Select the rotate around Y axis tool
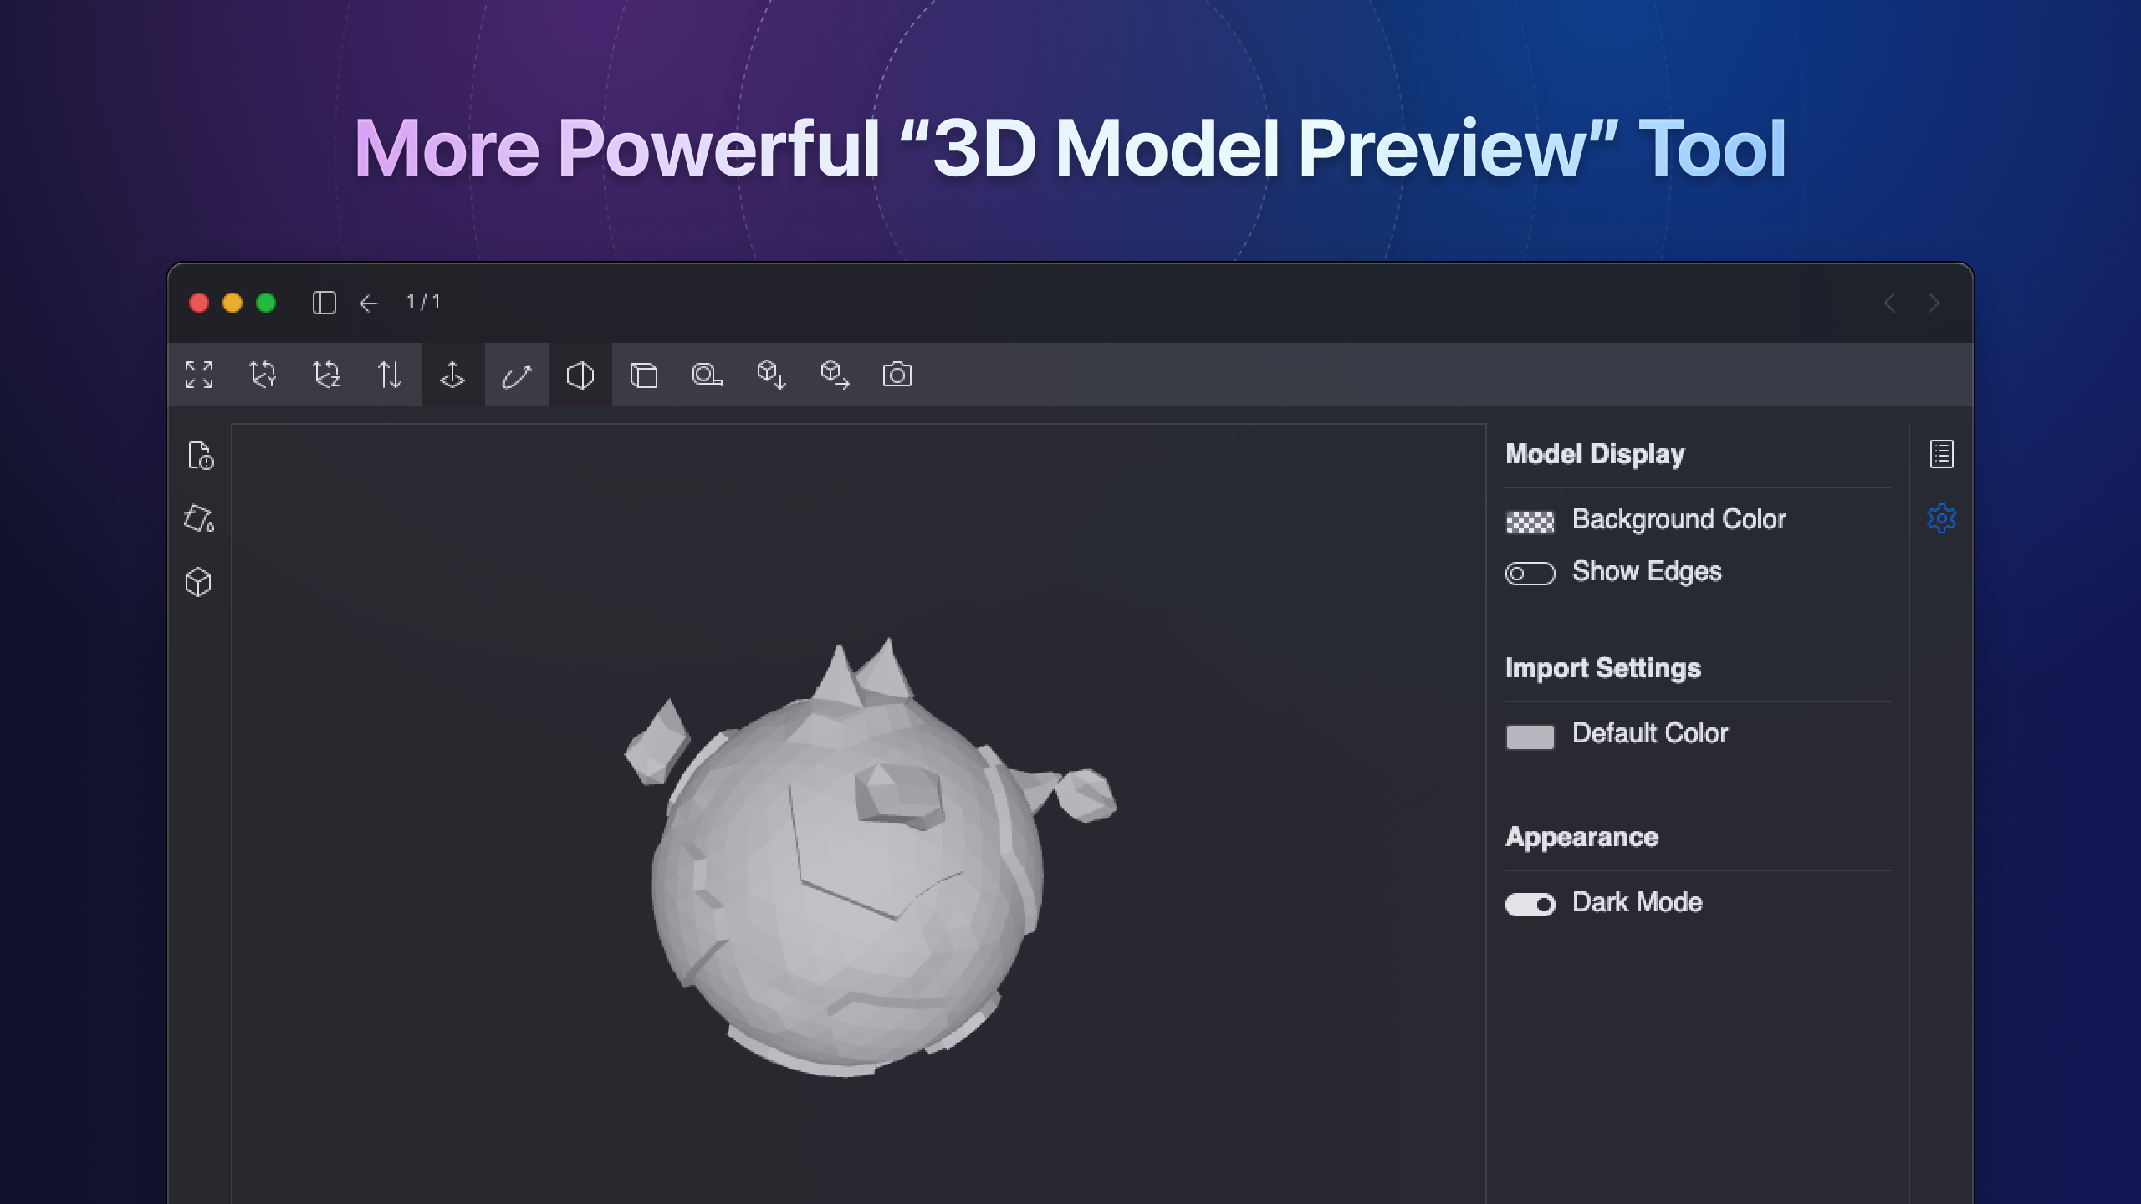This screenshot has height=1204, width=2141. [261, 375]
